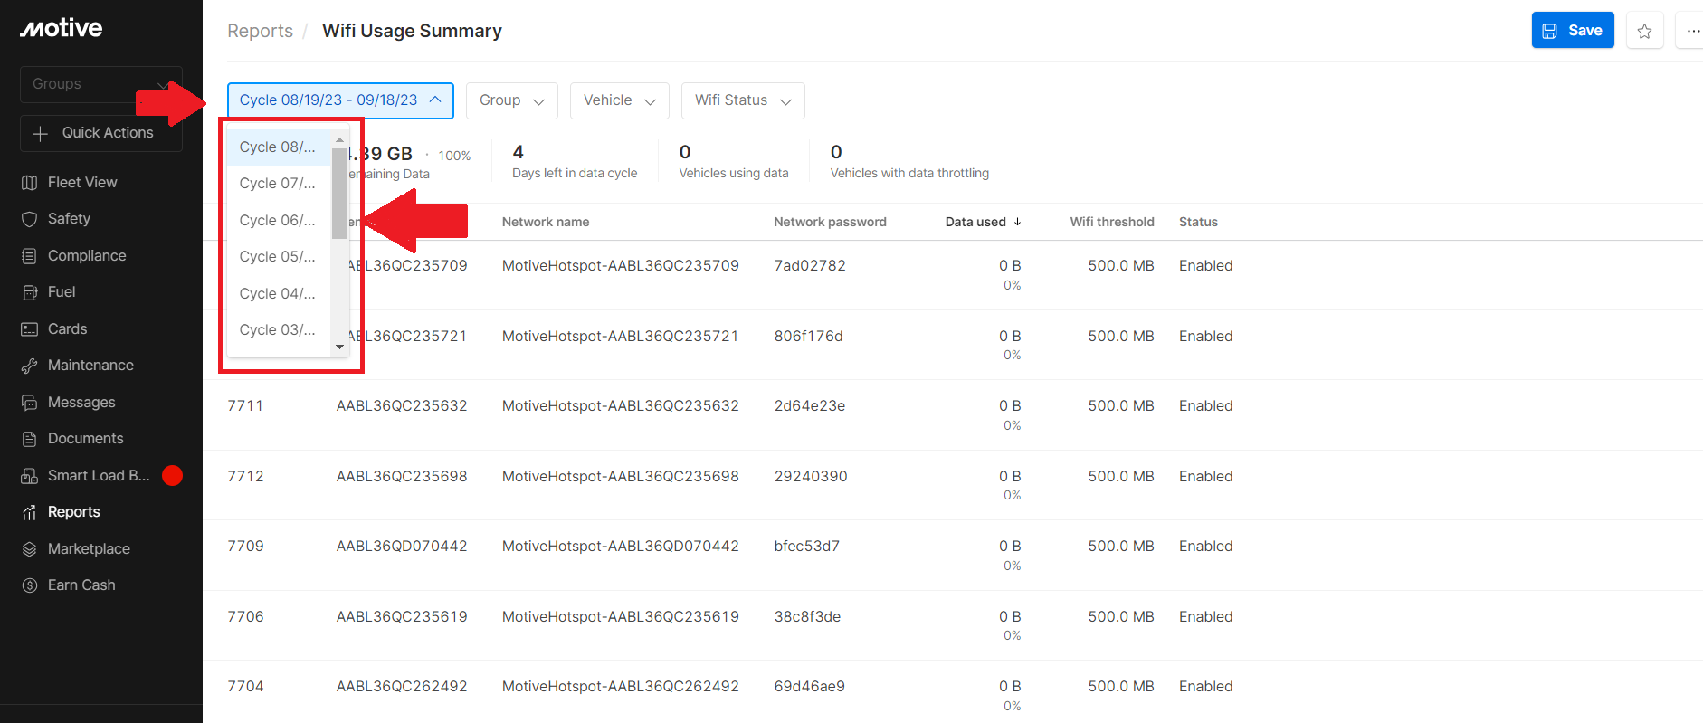The image size is (1703, 723).
Task: Click the red notification dot on Smart Load
Action: [x=172, y=475]
